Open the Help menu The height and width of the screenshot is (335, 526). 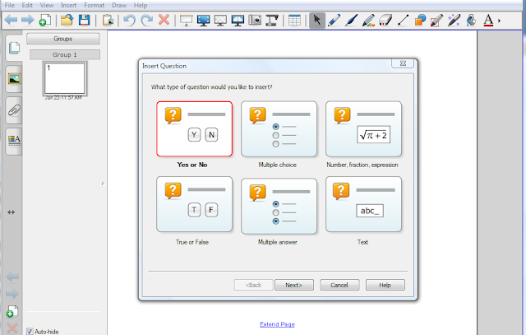(141, 6)
